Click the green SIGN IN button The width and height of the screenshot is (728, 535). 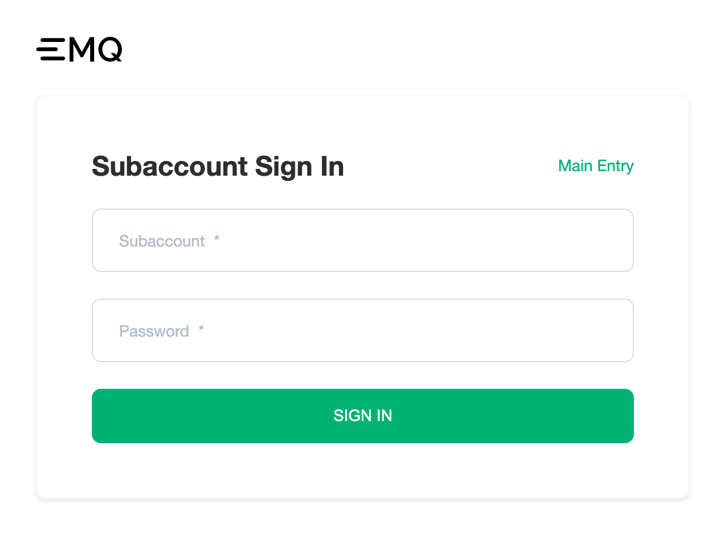363,416
